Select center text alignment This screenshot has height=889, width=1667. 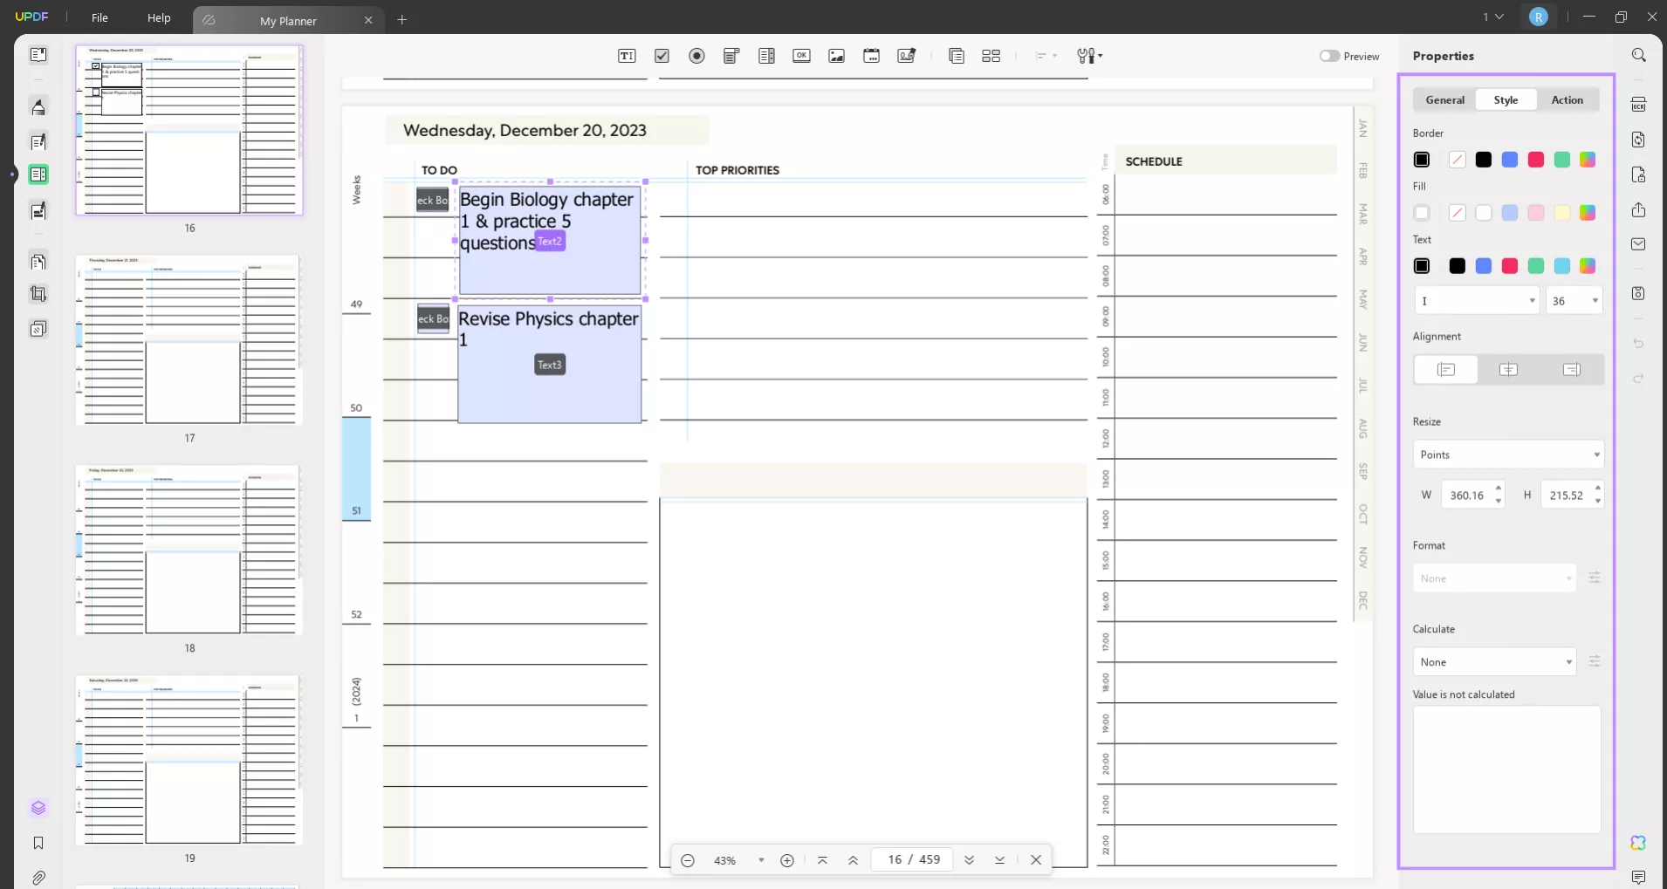click(x=1507, y=369)
